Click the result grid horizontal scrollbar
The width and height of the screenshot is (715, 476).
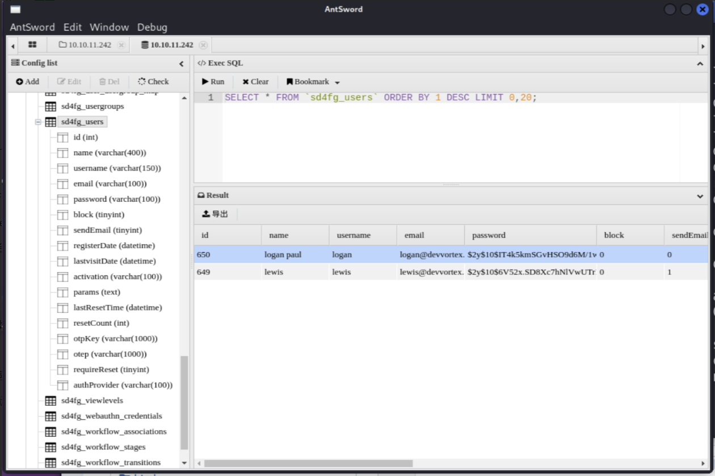(x=308, y=463)
